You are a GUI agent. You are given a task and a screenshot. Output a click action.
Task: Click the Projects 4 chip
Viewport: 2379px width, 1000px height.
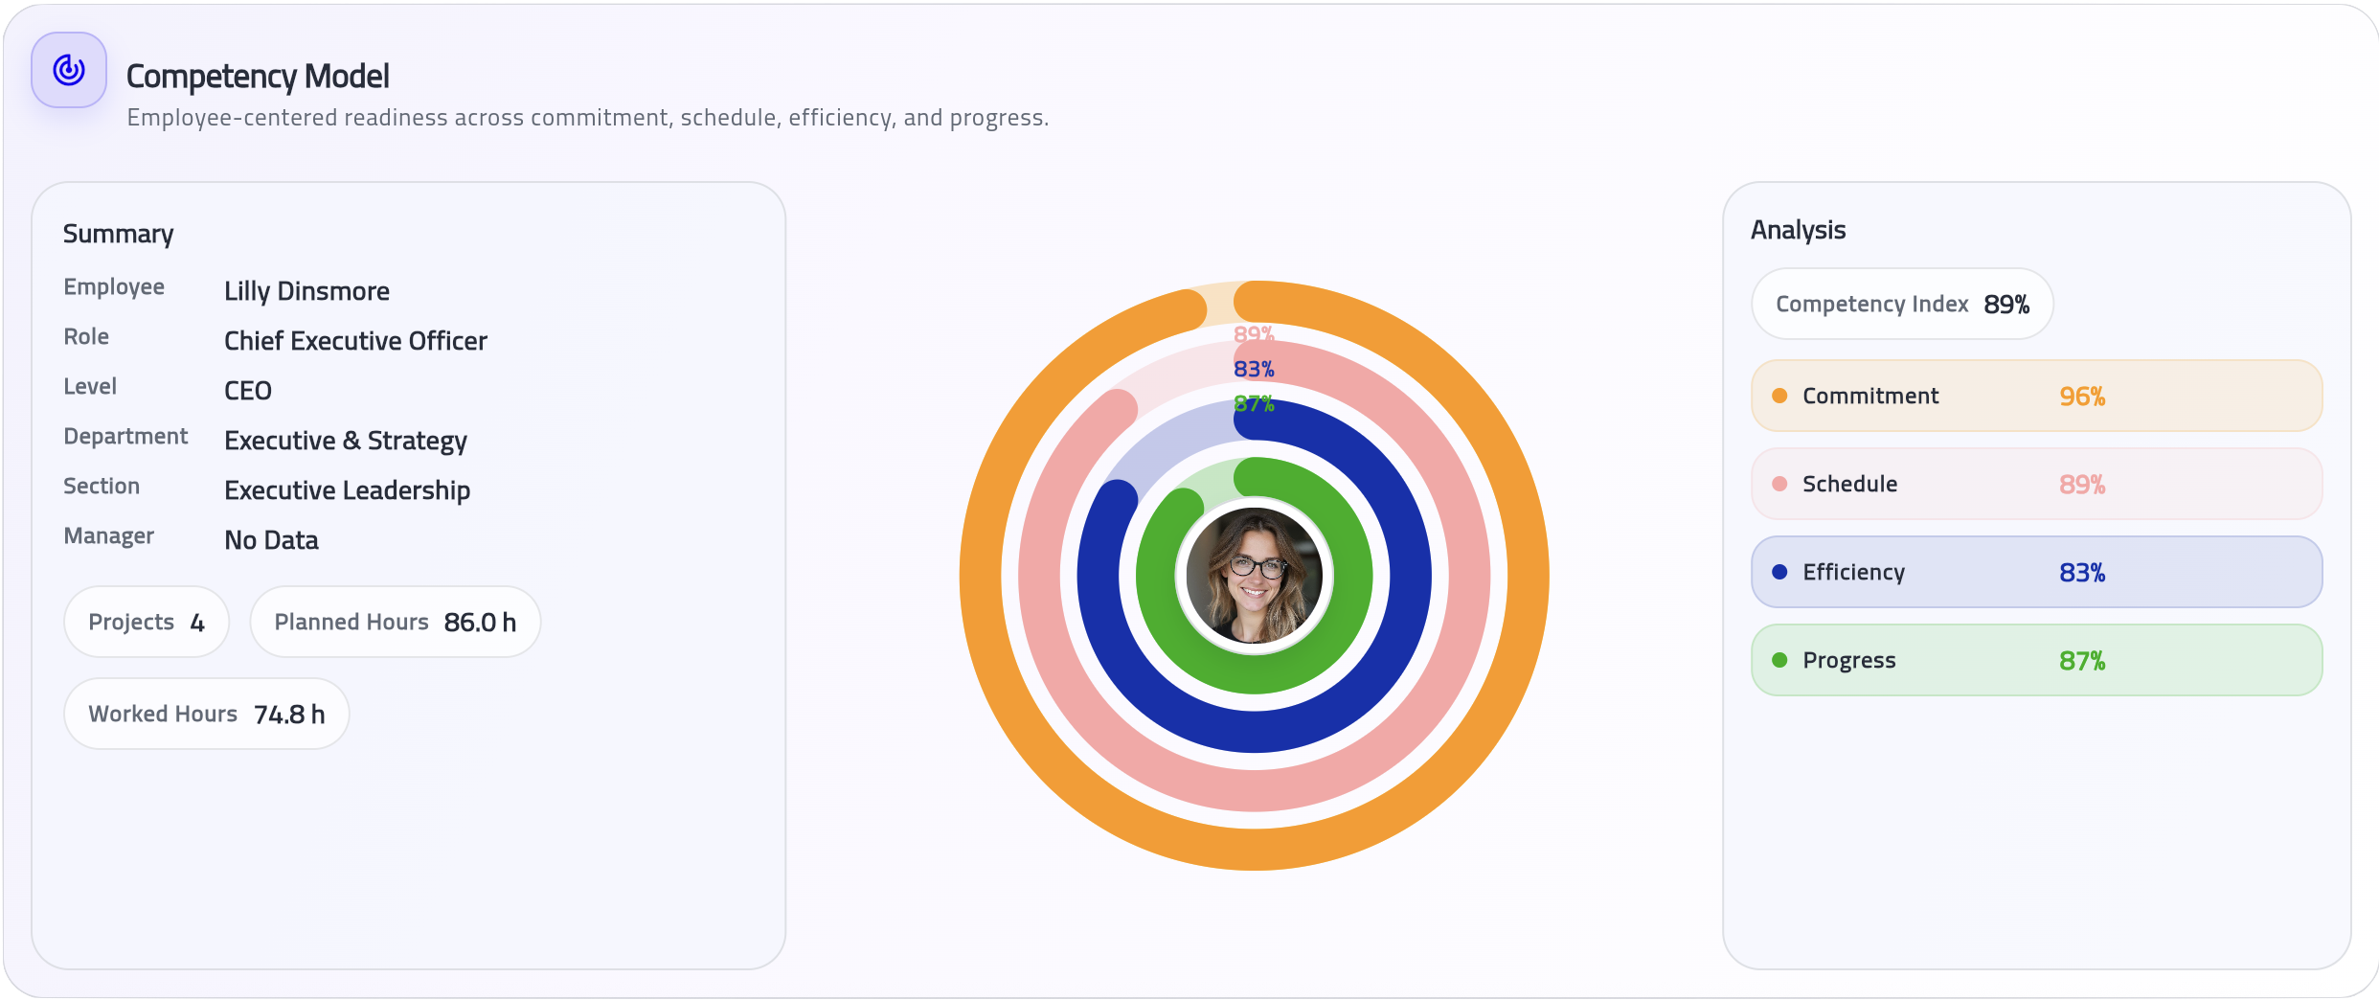click(x=147, y=622)
